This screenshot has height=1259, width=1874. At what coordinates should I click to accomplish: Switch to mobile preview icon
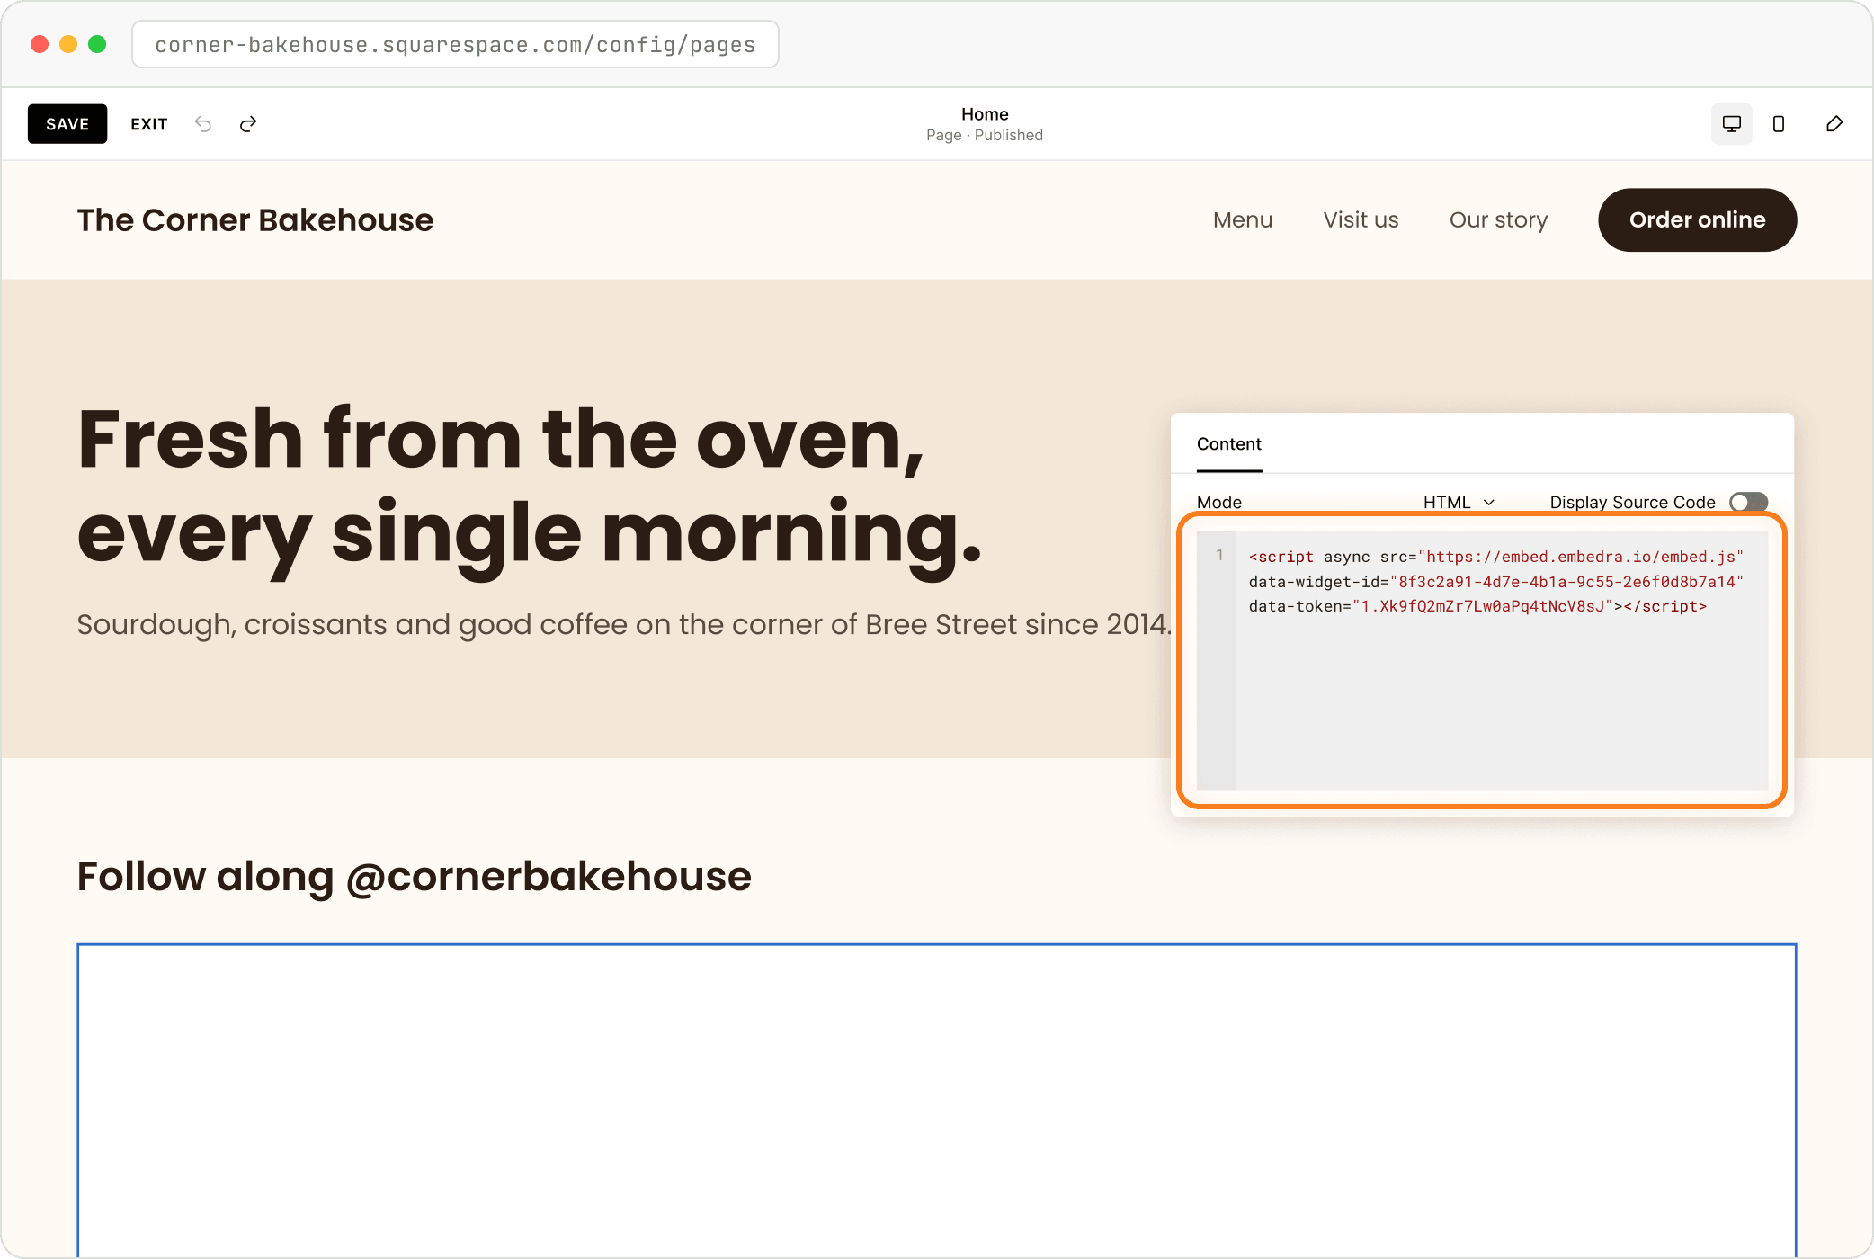click(x=1778, y=124)
